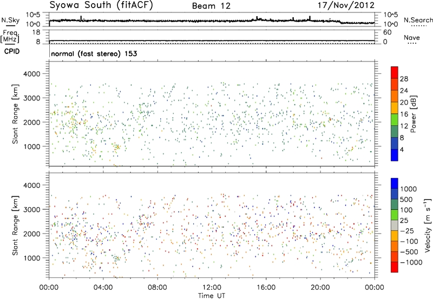Click the 'Velocity [m s-1]' color bar label
The height and width of the screenshot is (299, 433).
click(x=428, y=225)
